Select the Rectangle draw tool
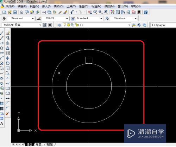Viewport: 176px width, 147px height. (x=2, y=53)
